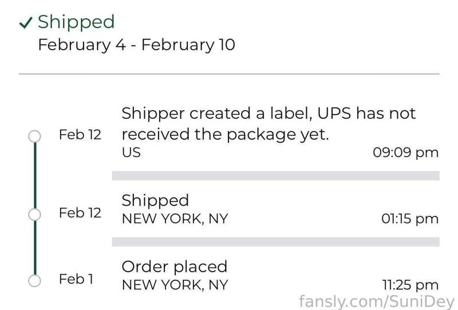Select the top Feb 12 timeline circle

34,136
